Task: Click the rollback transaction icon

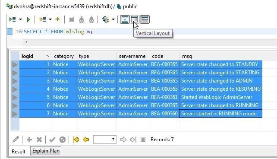Action: (91, 19)
